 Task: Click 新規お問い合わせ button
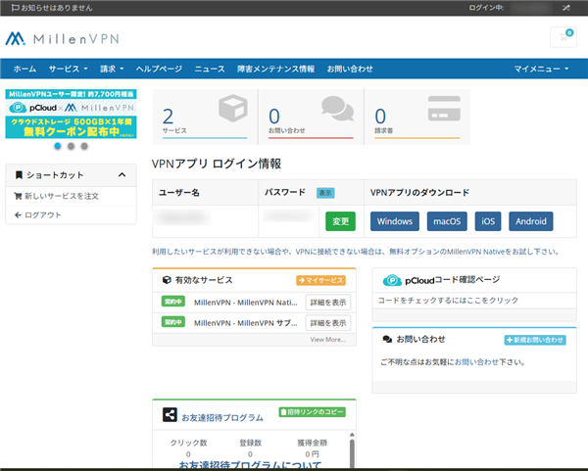[x=535, y=340]
